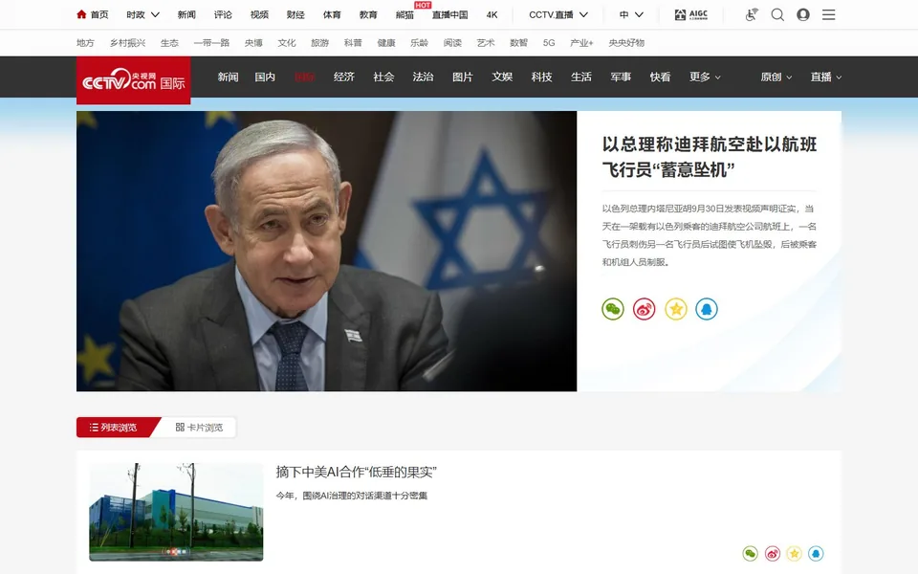Click the CCTV.com 国际 logo
This screenshot has height=574, width=918.
pos(134,80)
